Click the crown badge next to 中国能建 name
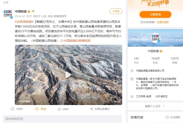The width and height of the screenshot is (183, 123). coord(29,11)
